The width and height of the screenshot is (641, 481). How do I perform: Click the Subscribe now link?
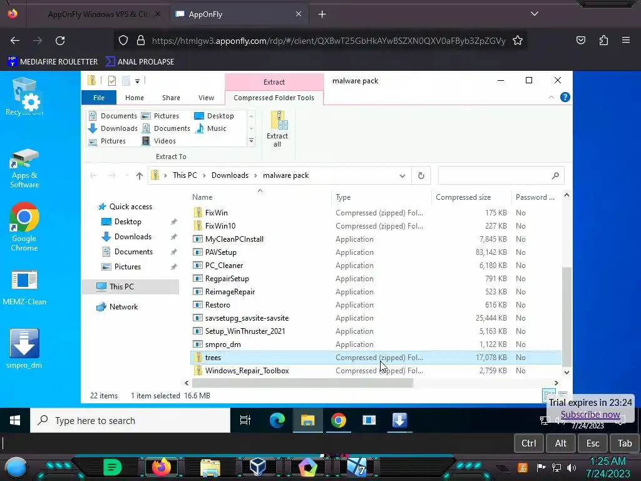(x=590, y=415)
